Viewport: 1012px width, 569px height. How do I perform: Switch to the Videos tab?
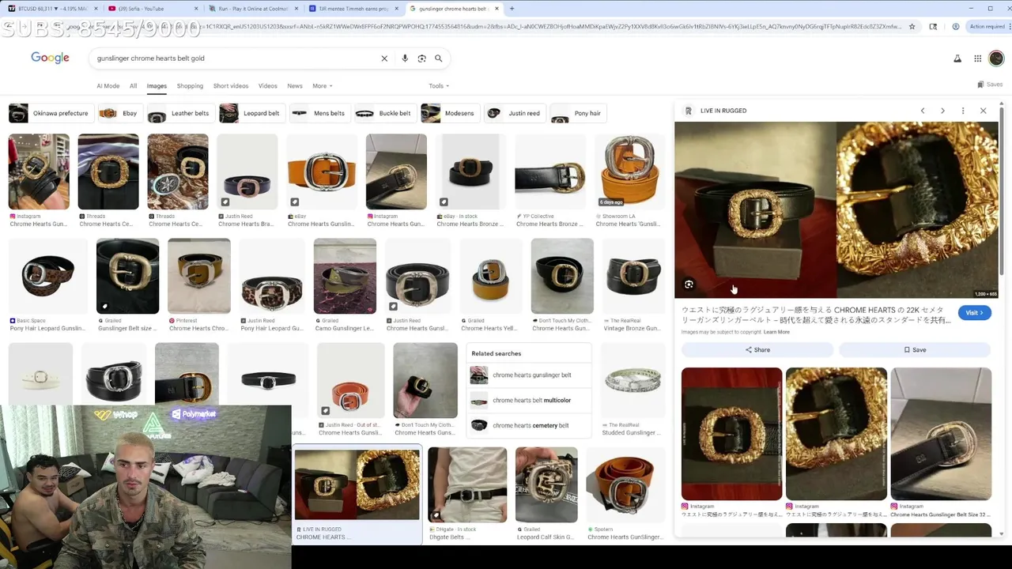pyautogui.click(x=268, y=86)
